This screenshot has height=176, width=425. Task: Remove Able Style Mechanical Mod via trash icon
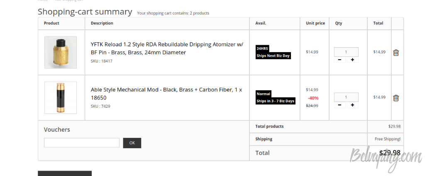click(x=396, y=98)
